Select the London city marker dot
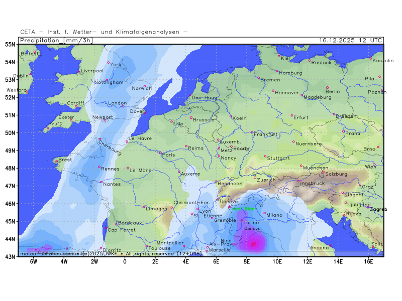This screenshot has width=402, height=301. [x=123, y=106]
